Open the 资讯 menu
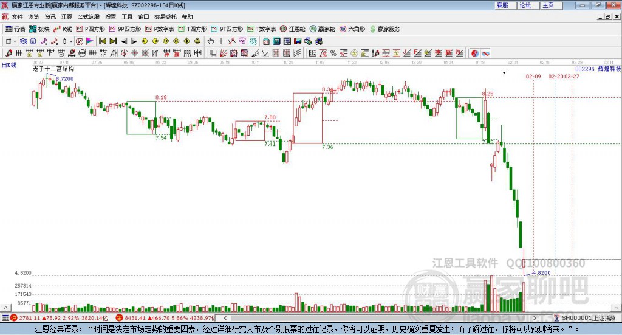This screenshot has height=335, width=622. click(x=50, y=16)
